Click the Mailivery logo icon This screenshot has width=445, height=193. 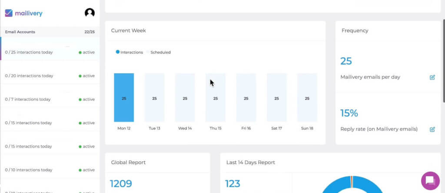click(x=9, y=13)
